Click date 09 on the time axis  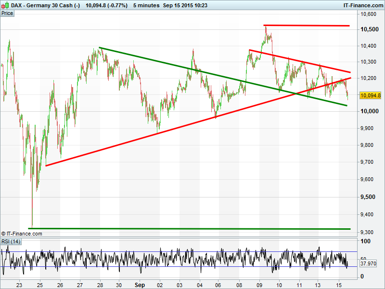pos(259,285)
